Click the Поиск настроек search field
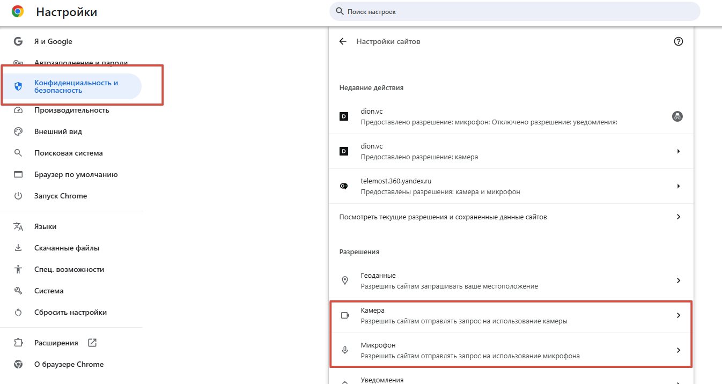722x384 pixels. (515, 11)
